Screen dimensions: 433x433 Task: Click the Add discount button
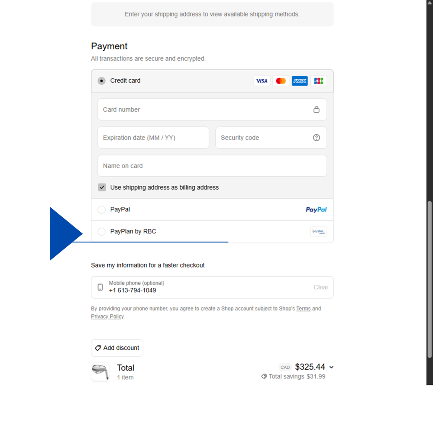[x=117, y=348]
